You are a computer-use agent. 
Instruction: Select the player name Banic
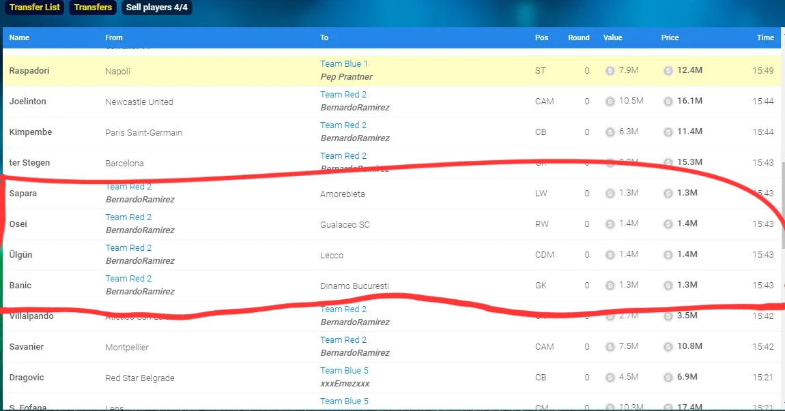(x=20, y=286)
